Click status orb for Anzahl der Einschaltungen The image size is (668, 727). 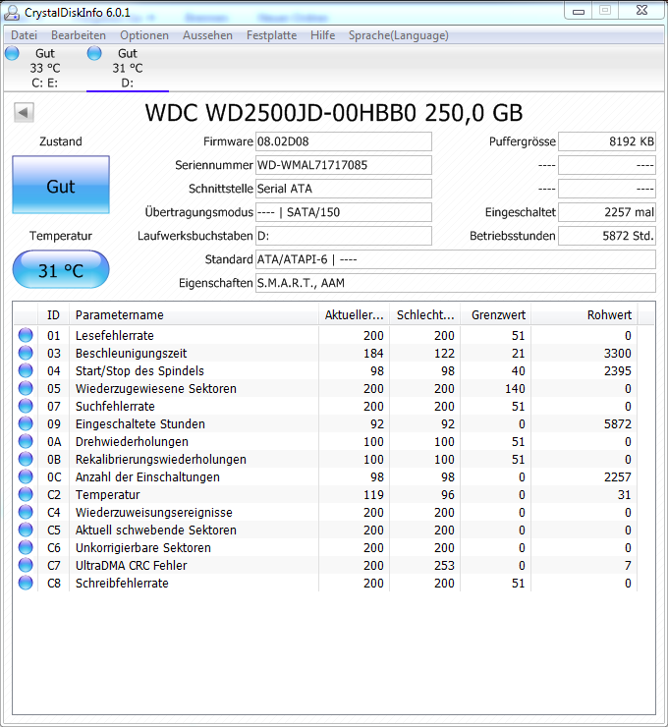tap(26, 476)
